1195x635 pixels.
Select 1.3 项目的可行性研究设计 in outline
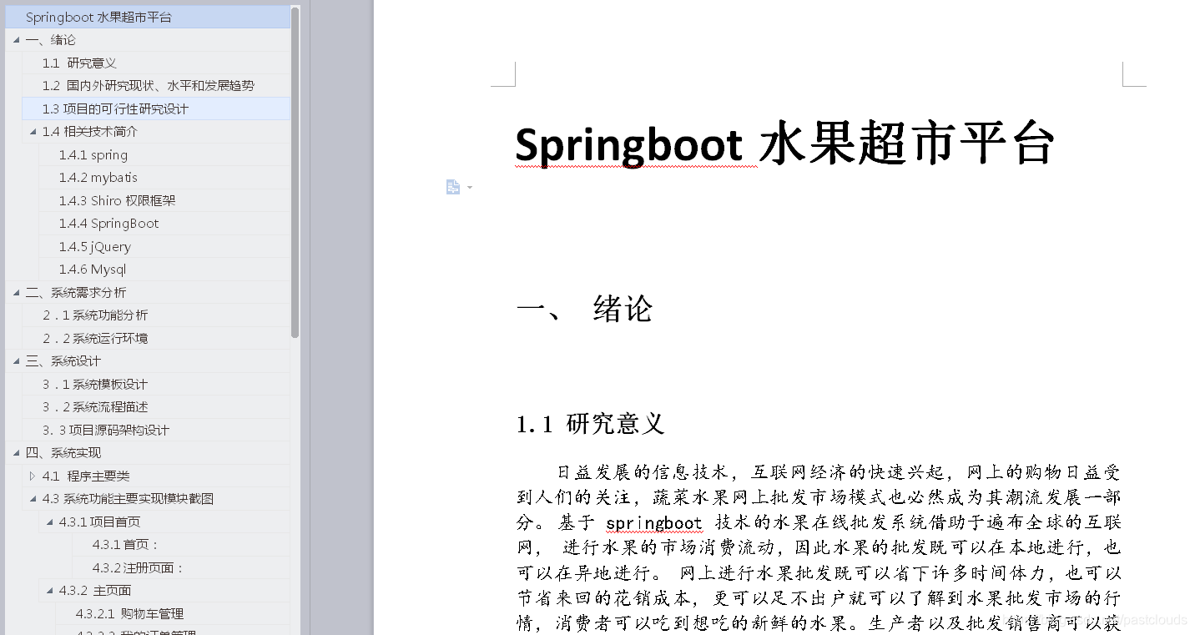(156, 108)
